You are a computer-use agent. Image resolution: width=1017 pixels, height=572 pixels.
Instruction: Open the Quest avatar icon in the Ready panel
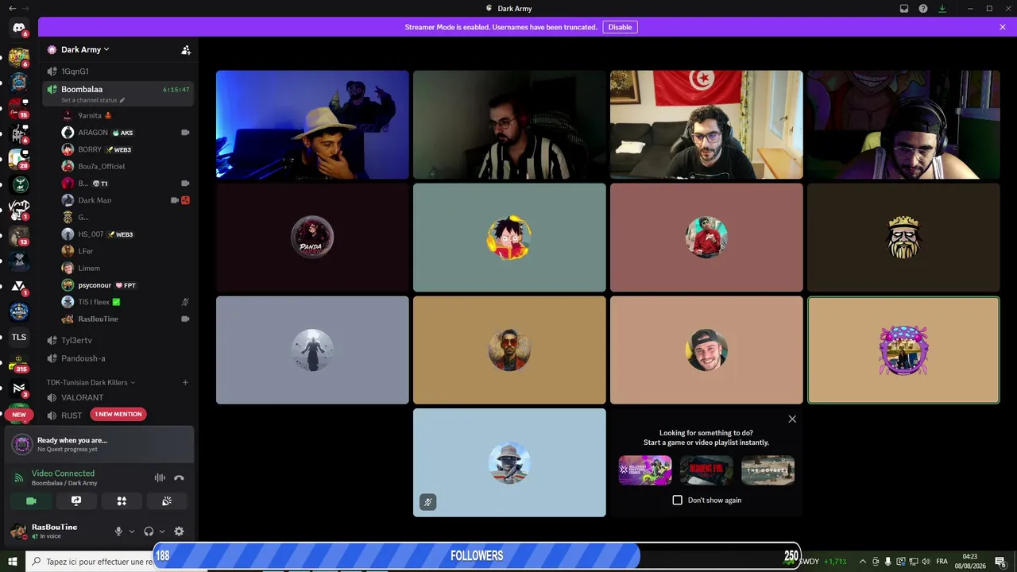click(x=22, y=444)
